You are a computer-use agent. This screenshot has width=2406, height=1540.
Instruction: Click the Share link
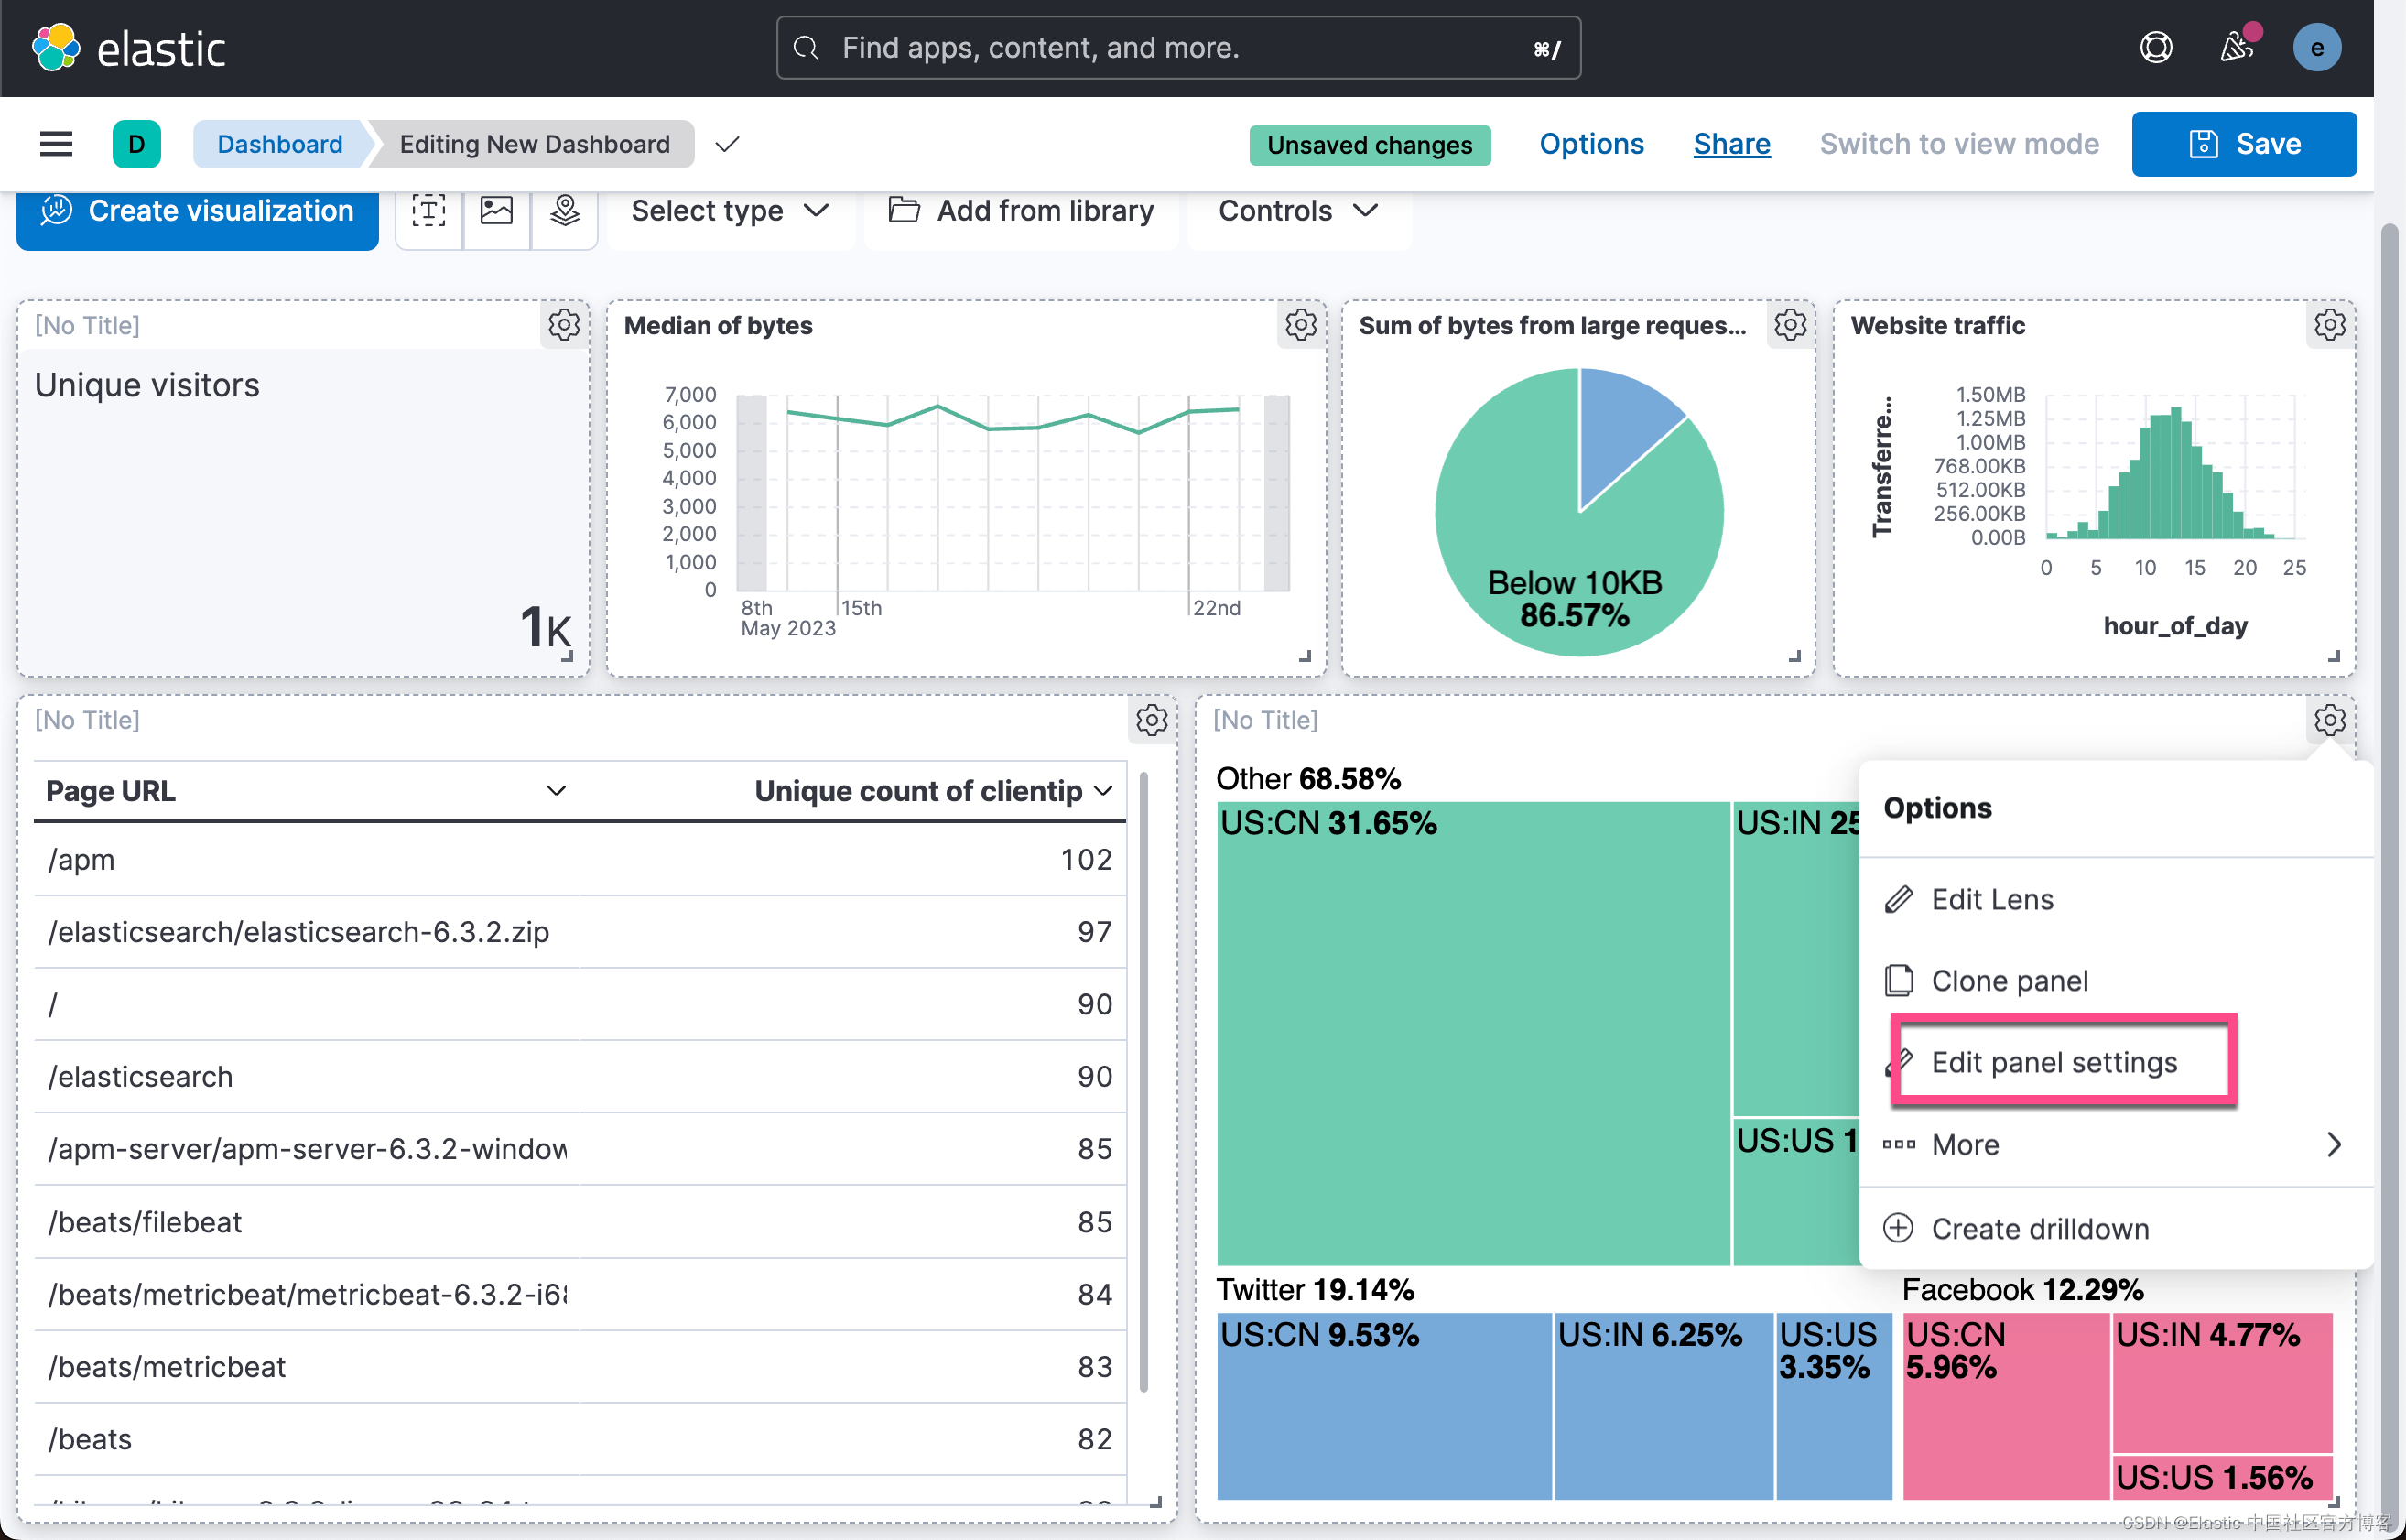coord(1732,144)
